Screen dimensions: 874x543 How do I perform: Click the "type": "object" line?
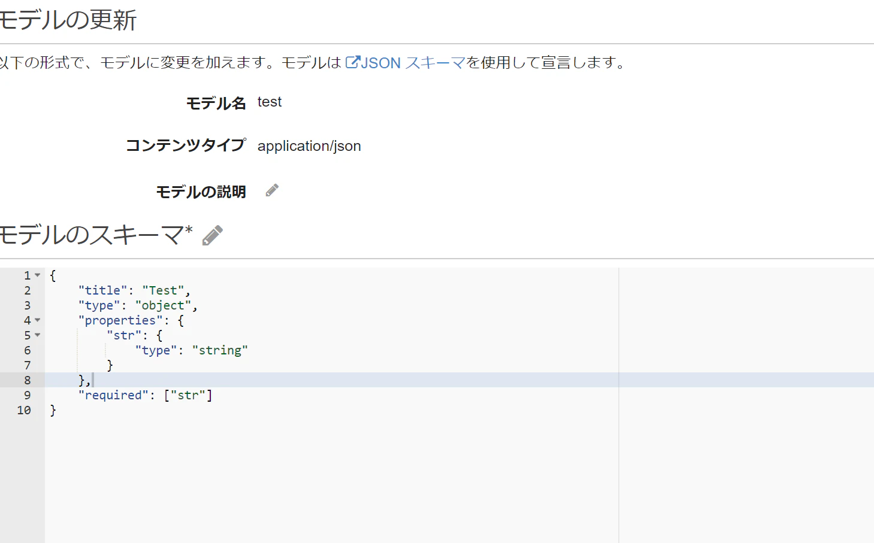coord(138,305)
